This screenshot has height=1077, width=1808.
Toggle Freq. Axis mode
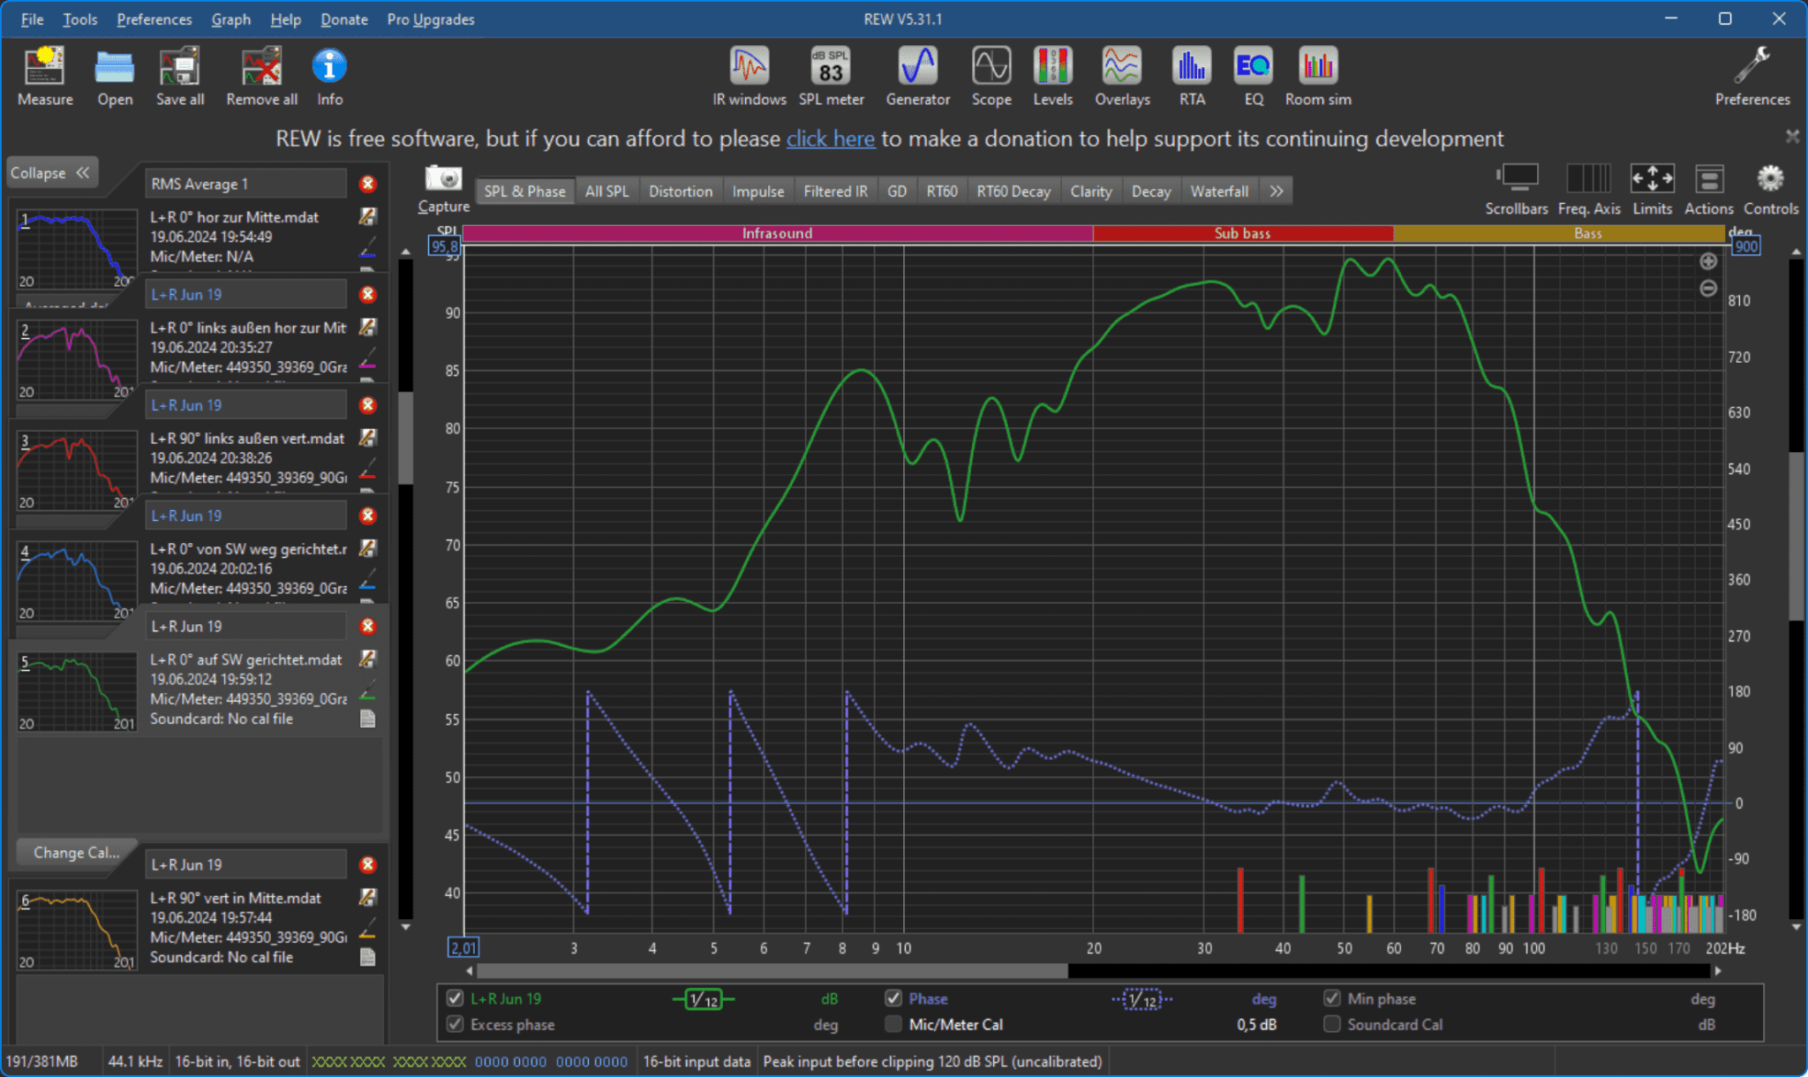1589,189
